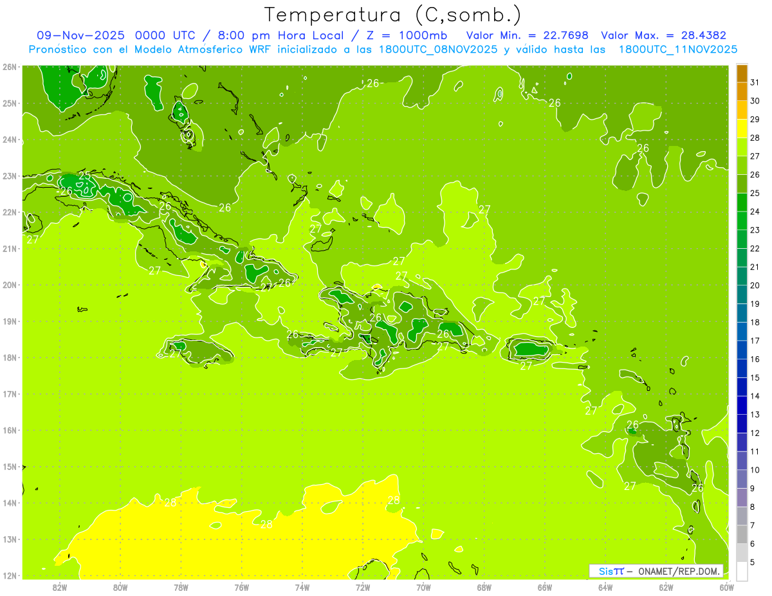This screenshot has height=596, width=772.
Task: Click the colorbar label "11"
Action: click(755, 451)
